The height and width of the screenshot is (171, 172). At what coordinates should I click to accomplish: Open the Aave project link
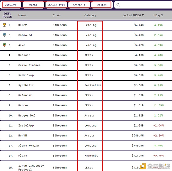(x=22, y=45)
